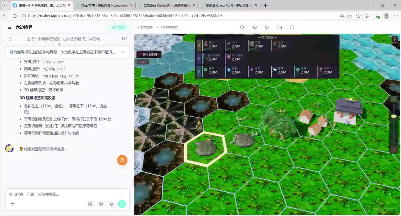Click the zoom slider handle in the game view
Image resolution: width=401 pixels, height=216 pixels.
coord(394,116)
